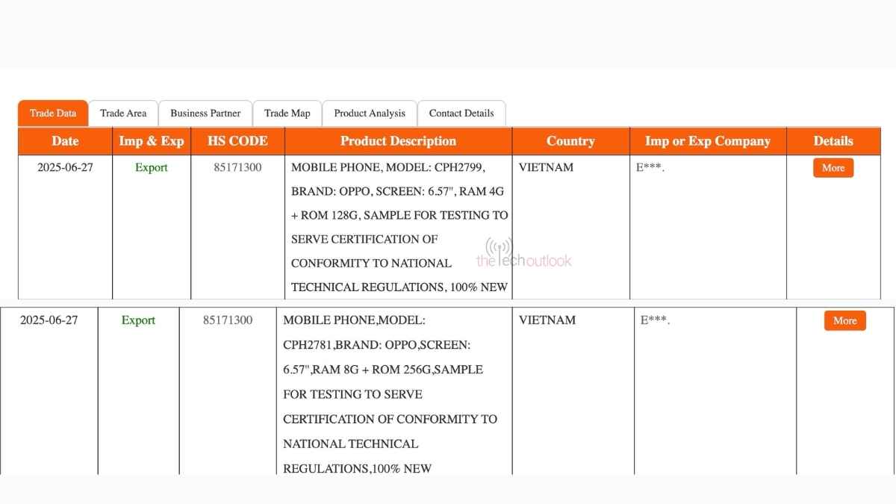
Task: Click More button for CPH2799 row
Action: 833,168
